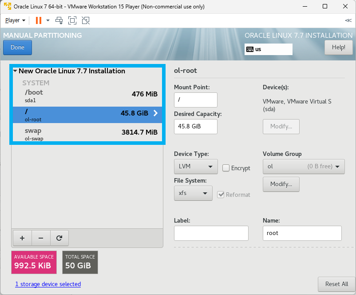Click the arrow on root partition row

pos(155,113)
